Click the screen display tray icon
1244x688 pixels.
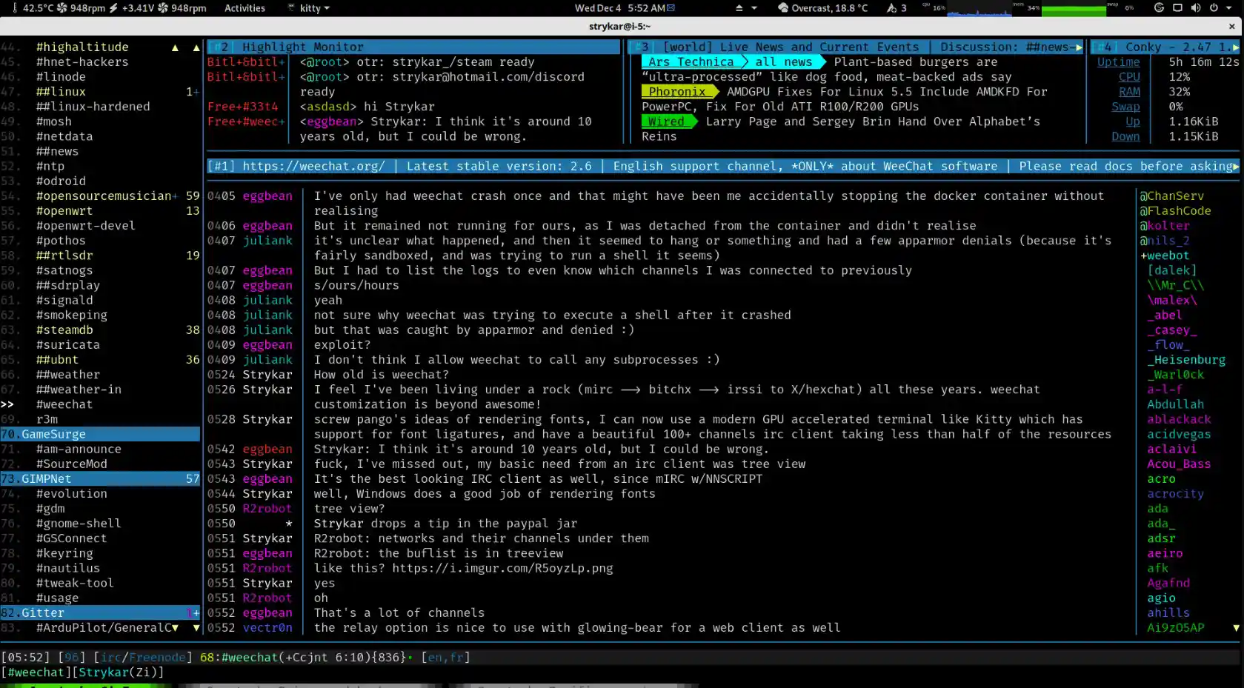(1177, 8)
